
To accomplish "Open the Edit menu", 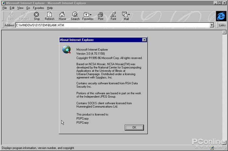I will (12, 8).
